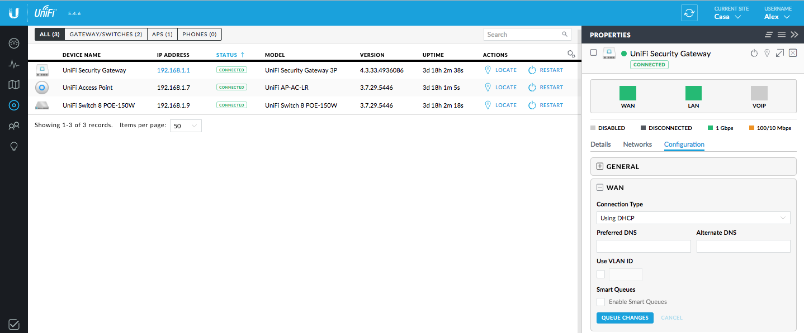This screenshot has width=804, height=333.
Task: Select the PHONES (0) filter tab
Action: click(200, 35)
